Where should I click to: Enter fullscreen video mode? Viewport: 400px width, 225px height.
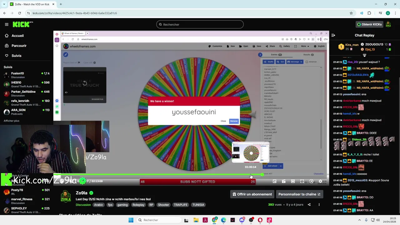coord(302,181)
